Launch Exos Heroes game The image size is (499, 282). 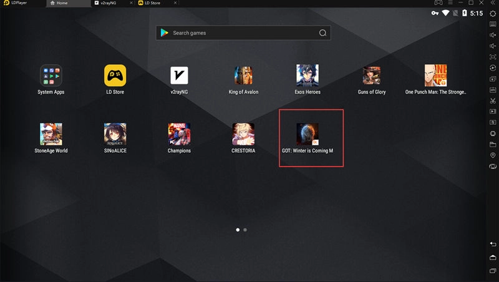click(307, 75)
